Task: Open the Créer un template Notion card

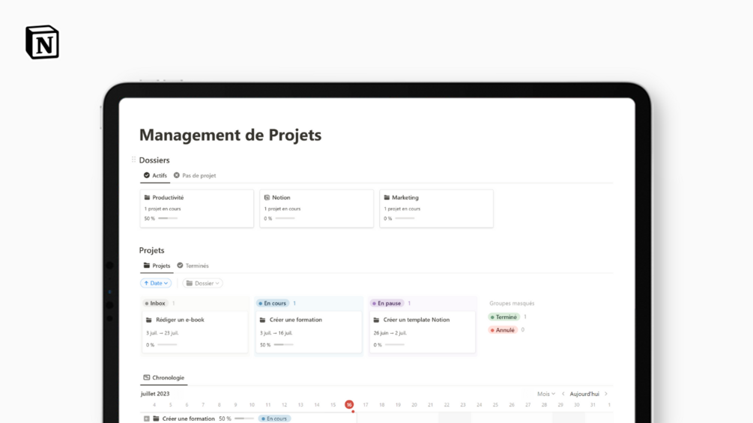Action: click(423, 332)
